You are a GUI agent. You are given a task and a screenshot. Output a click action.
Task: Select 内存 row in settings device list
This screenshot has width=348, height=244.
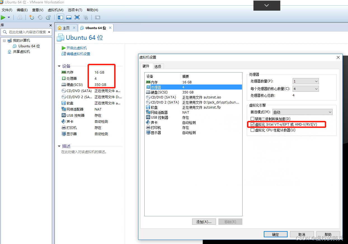(x=193, y=82)
